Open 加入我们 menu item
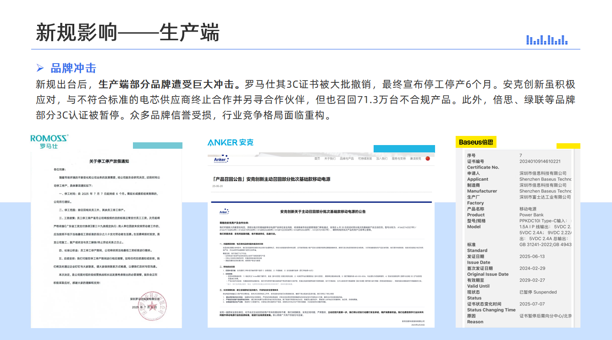The width and height of the screenshot is (612, 340). point(382,159)
